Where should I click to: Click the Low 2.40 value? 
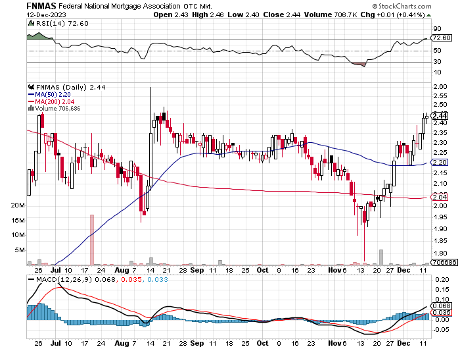click(x=243, y=14)
